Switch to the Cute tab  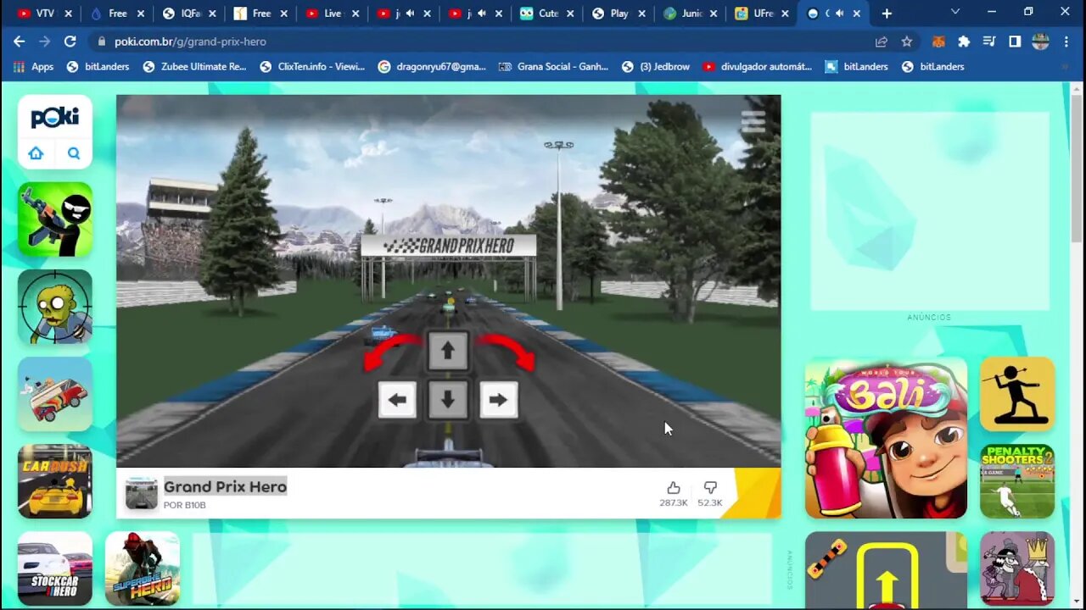click(546, 14)
